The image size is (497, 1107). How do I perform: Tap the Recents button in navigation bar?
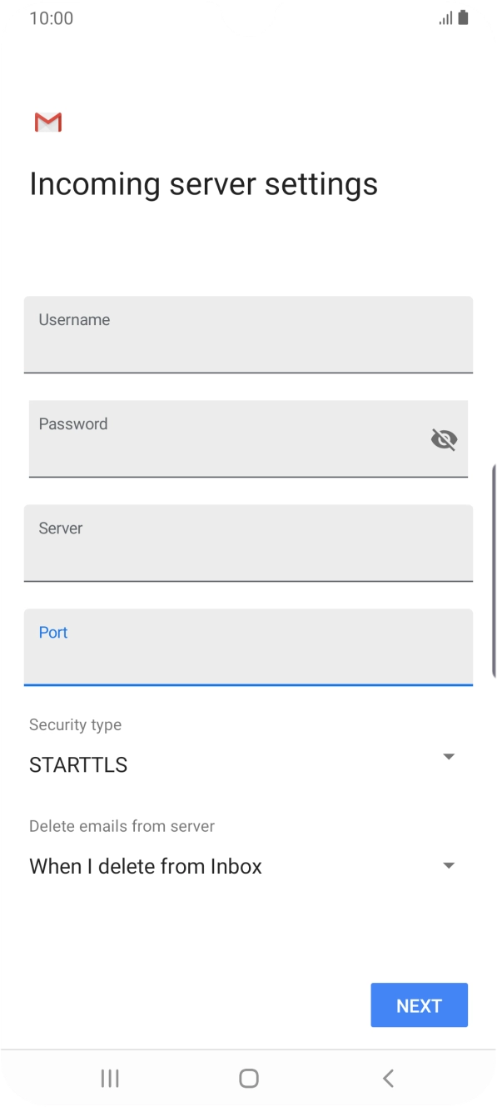point(109,1077)
